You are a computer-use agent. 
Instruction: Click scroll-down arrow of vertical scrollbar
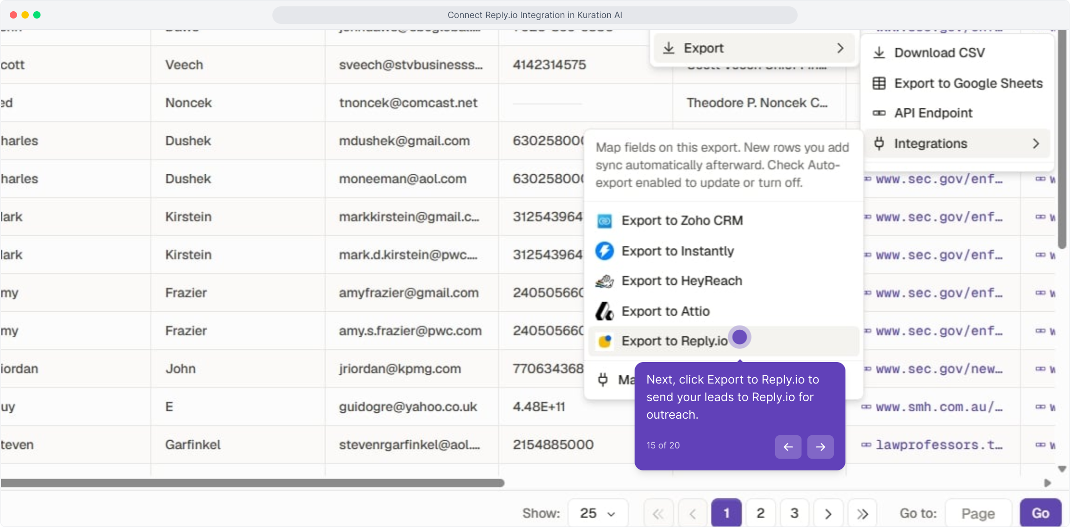1062,469
